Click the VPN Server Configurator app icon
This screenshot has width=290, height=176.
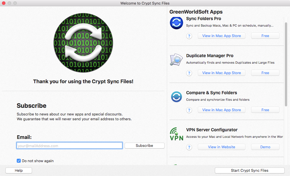point(176,134)
